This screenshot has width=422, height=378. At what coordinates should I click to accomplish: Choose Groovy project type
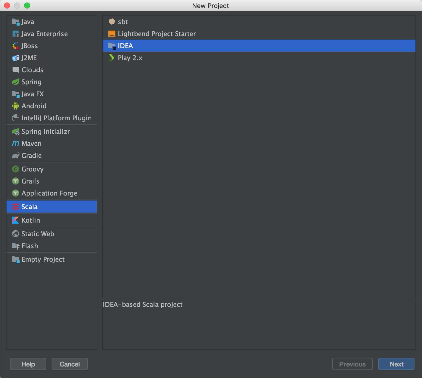(52, 169)
